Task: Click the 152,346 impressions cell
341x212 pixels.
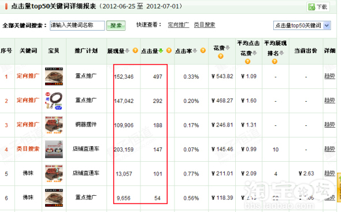Action: point(124,77)
